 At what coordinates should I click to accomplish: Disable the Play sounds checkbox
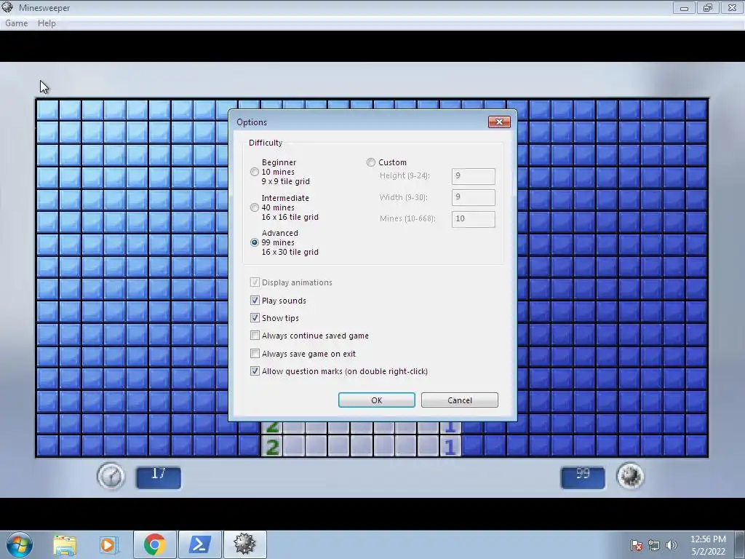(x=255, y=301)
